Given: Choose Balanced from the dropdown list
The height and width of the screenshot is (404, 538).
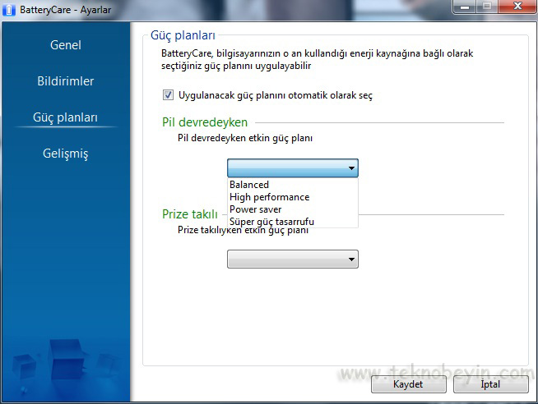Looking at the screenshot, I should [x=293, y=185].
